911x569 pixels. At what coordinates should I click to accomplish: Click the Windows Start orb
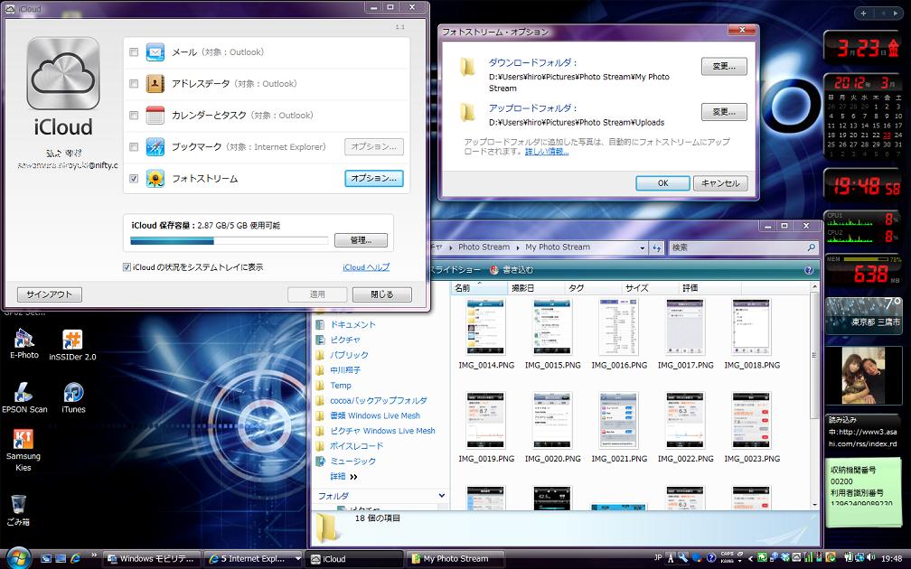pyautogui.click(x=18, y=558)
